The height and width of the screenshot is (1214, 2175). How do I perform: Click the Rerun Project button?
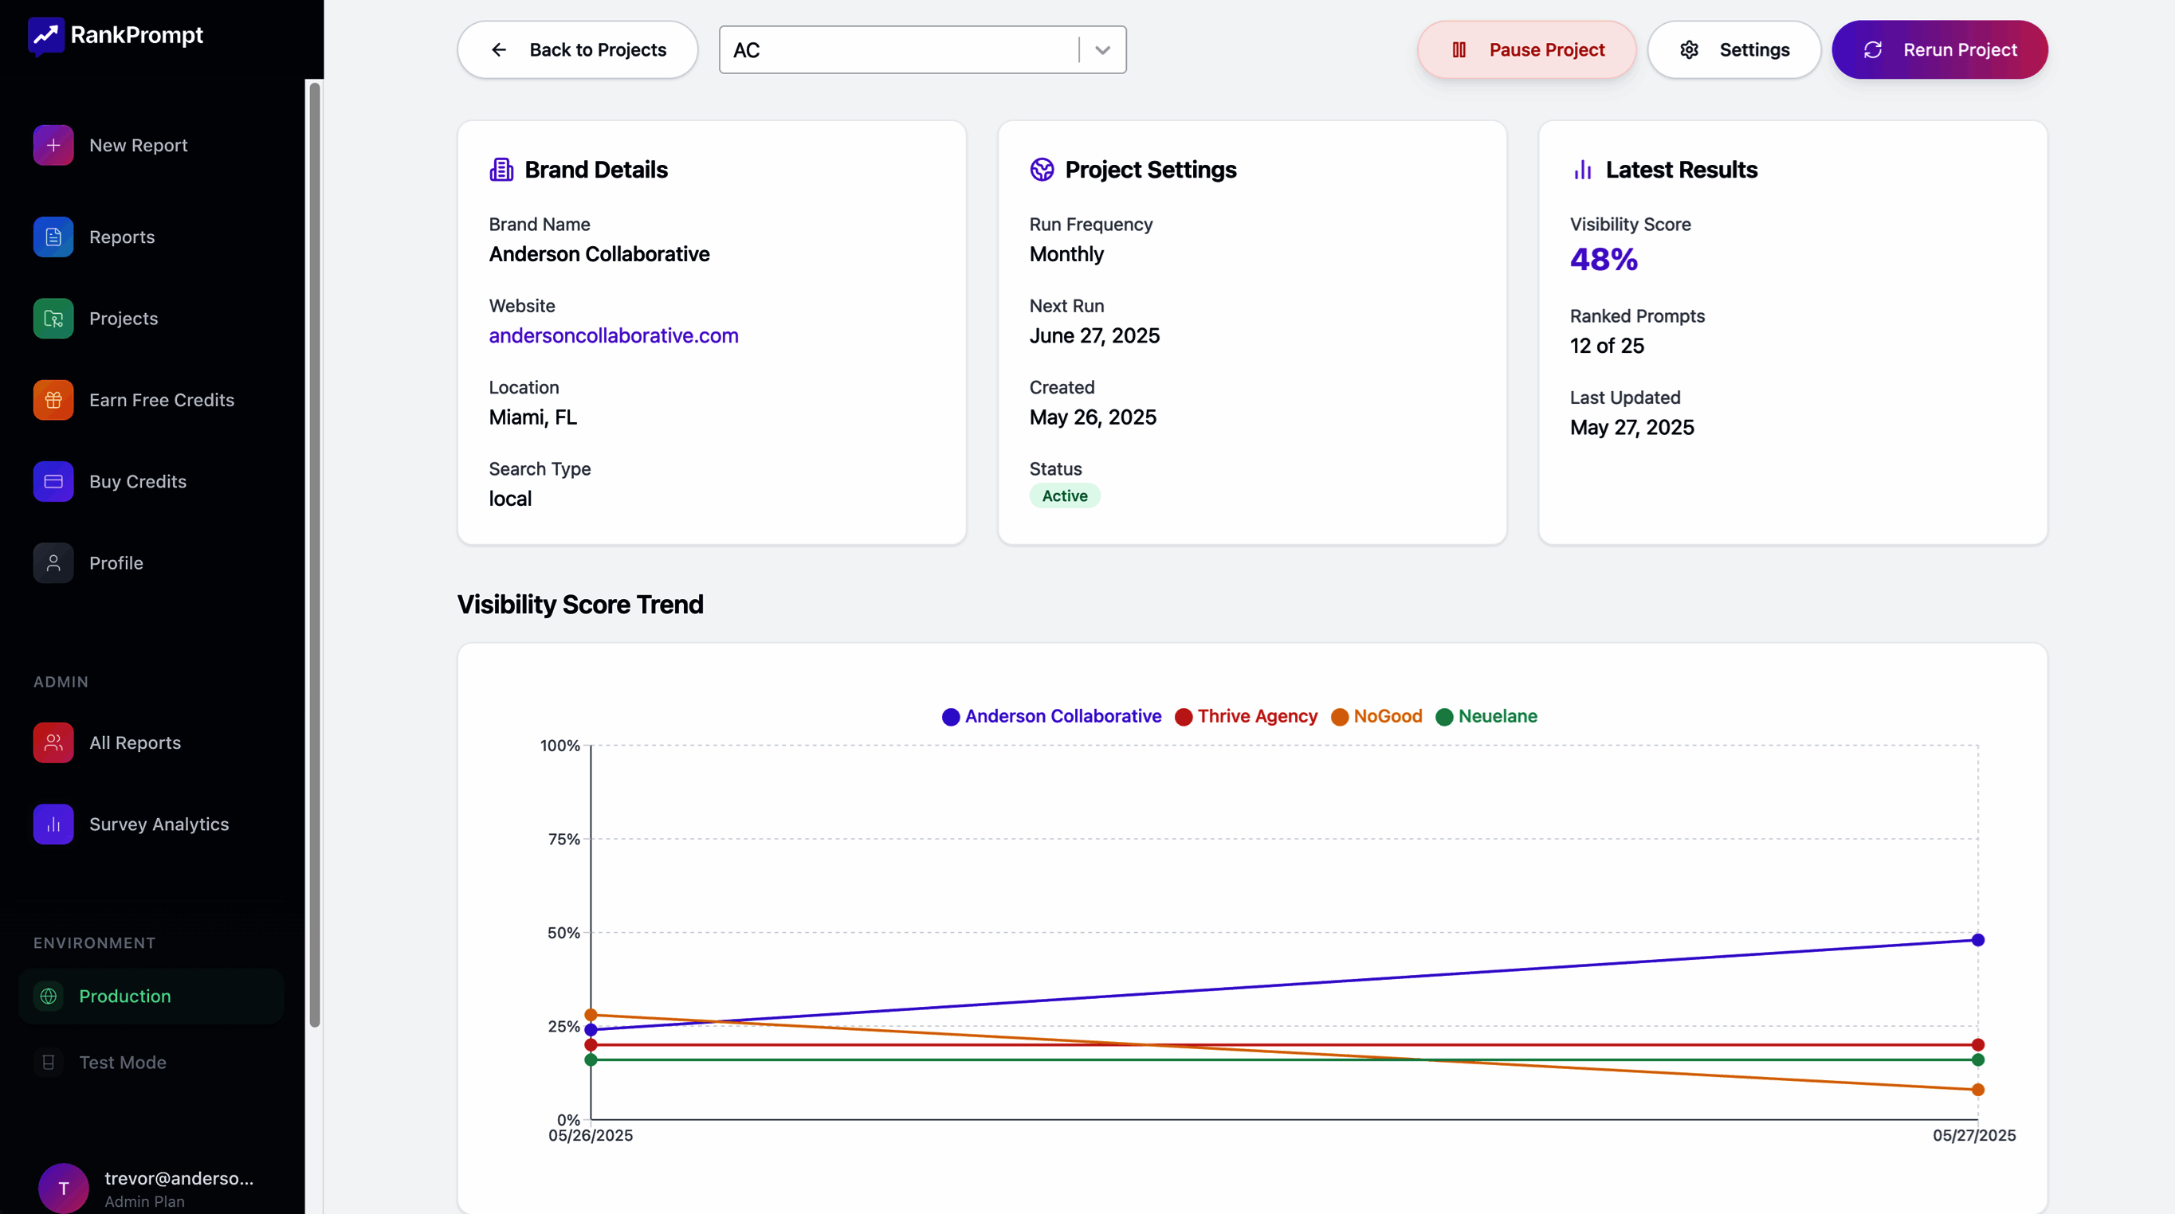tap(1938, 51)
